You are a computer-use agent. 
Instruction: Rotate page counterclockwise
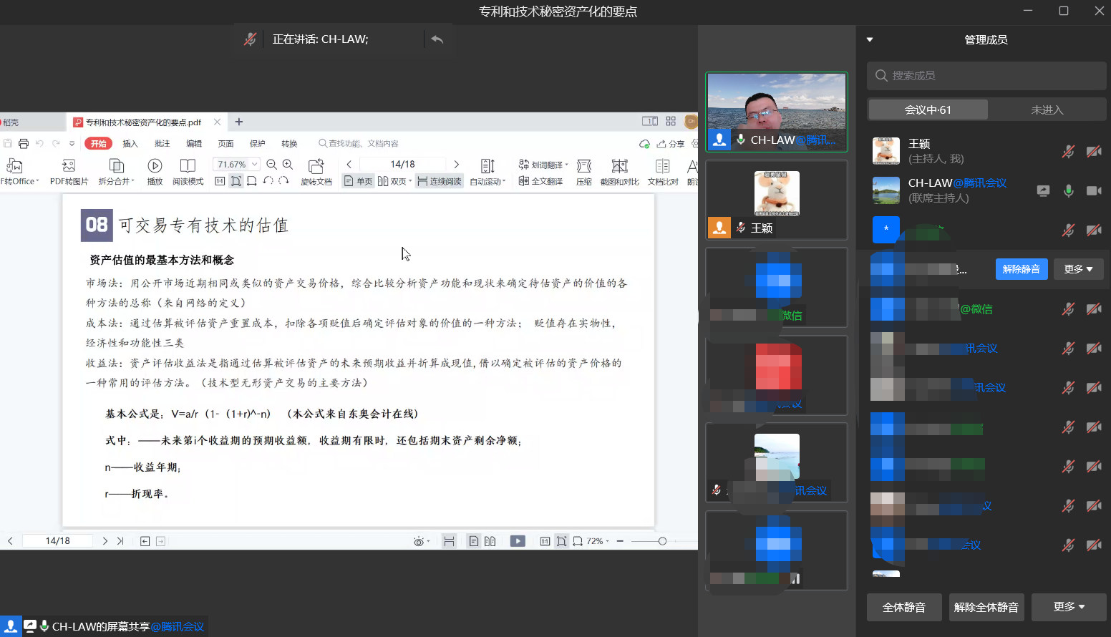(x=268, y=181)
